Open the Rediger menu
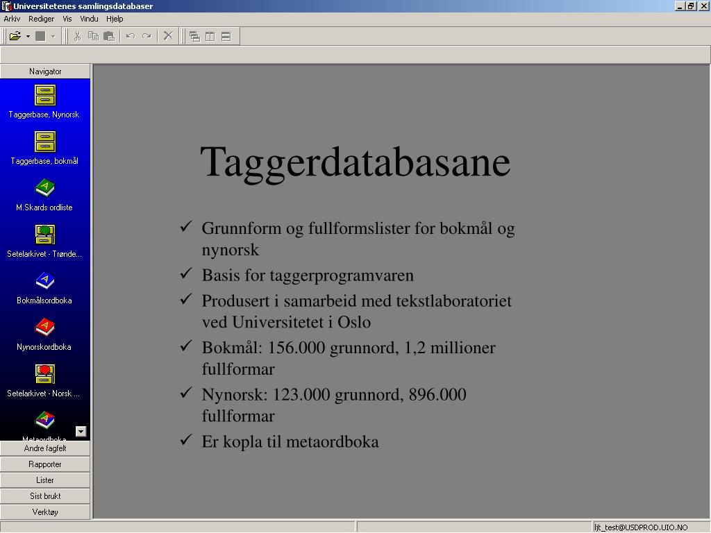 coord(41,19)
